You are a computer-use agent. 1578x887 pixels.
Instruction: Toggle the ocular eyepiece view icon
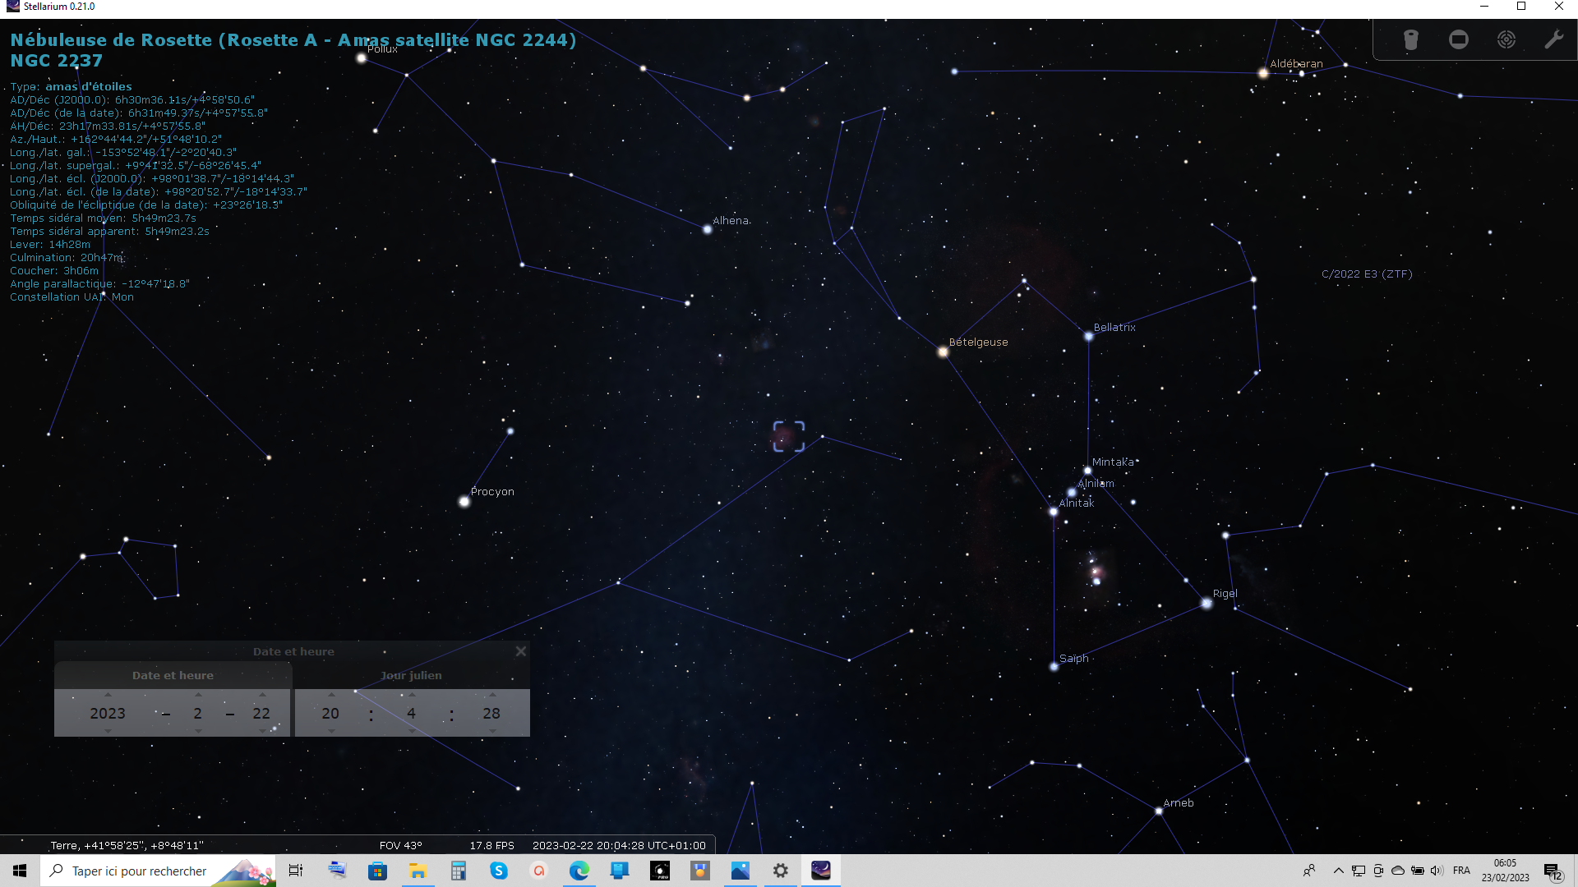coord(1410,39)
